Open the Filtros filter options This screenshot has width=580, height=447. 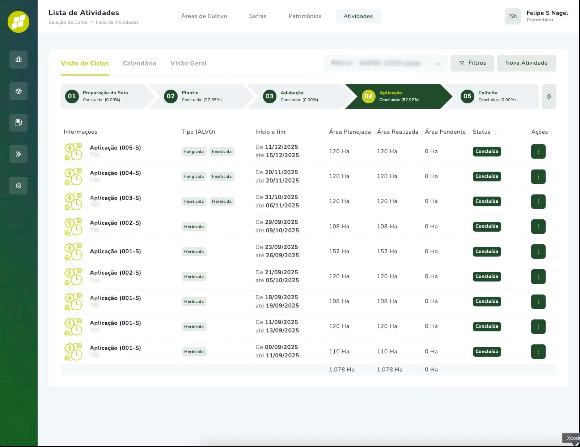(x=472, y=63)
